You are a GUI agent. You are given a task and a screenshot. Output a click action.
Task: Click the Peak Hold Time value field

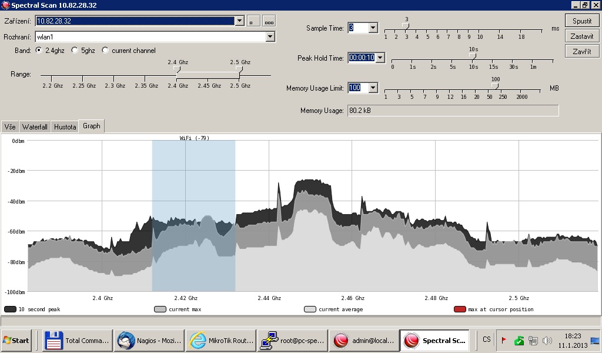point(362,58)
